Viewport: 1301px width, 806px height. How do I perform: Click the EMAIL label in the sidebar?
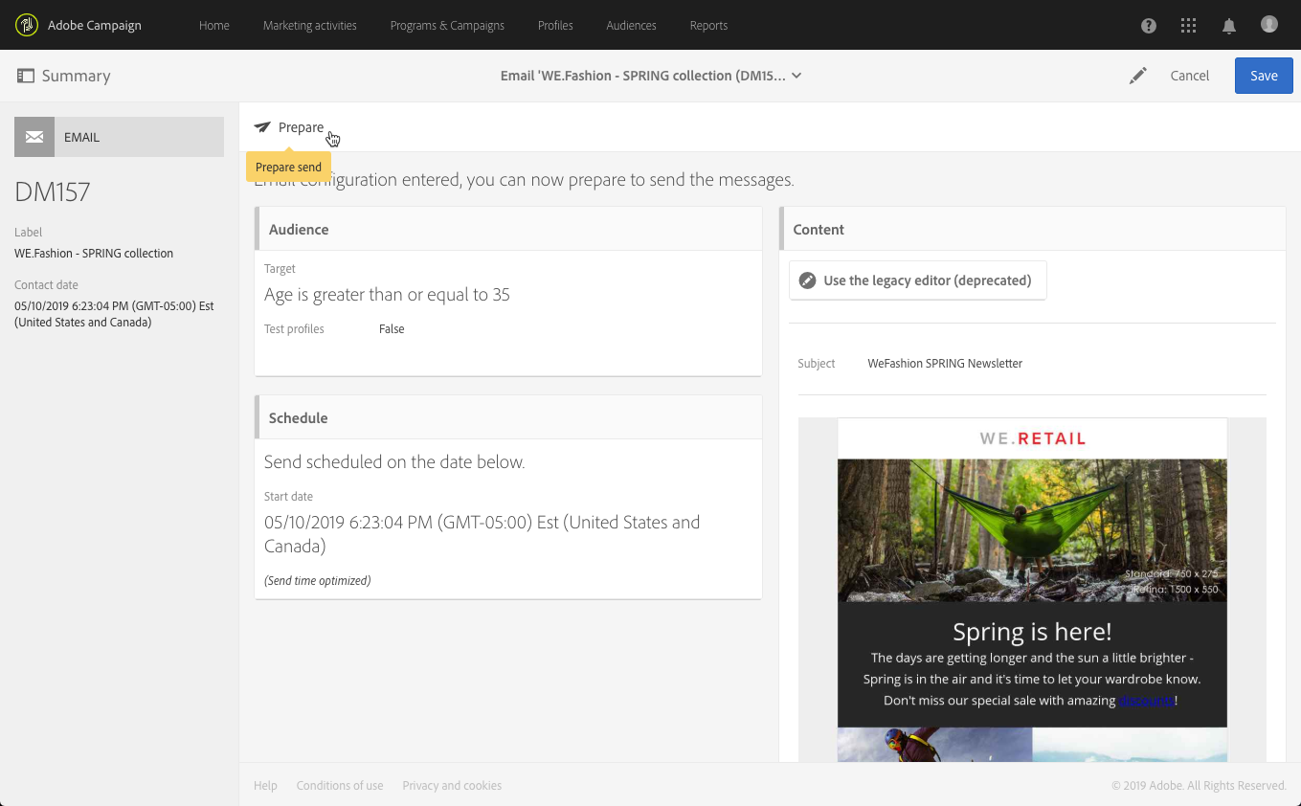pos(81,138)
